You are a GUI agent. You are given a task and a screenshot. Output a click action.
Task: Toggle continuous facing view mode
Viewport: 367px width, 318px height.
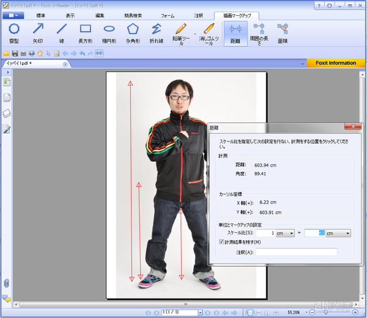point(276,312)
